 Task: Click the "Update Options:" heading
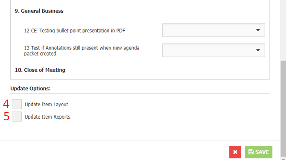(30, 89)
